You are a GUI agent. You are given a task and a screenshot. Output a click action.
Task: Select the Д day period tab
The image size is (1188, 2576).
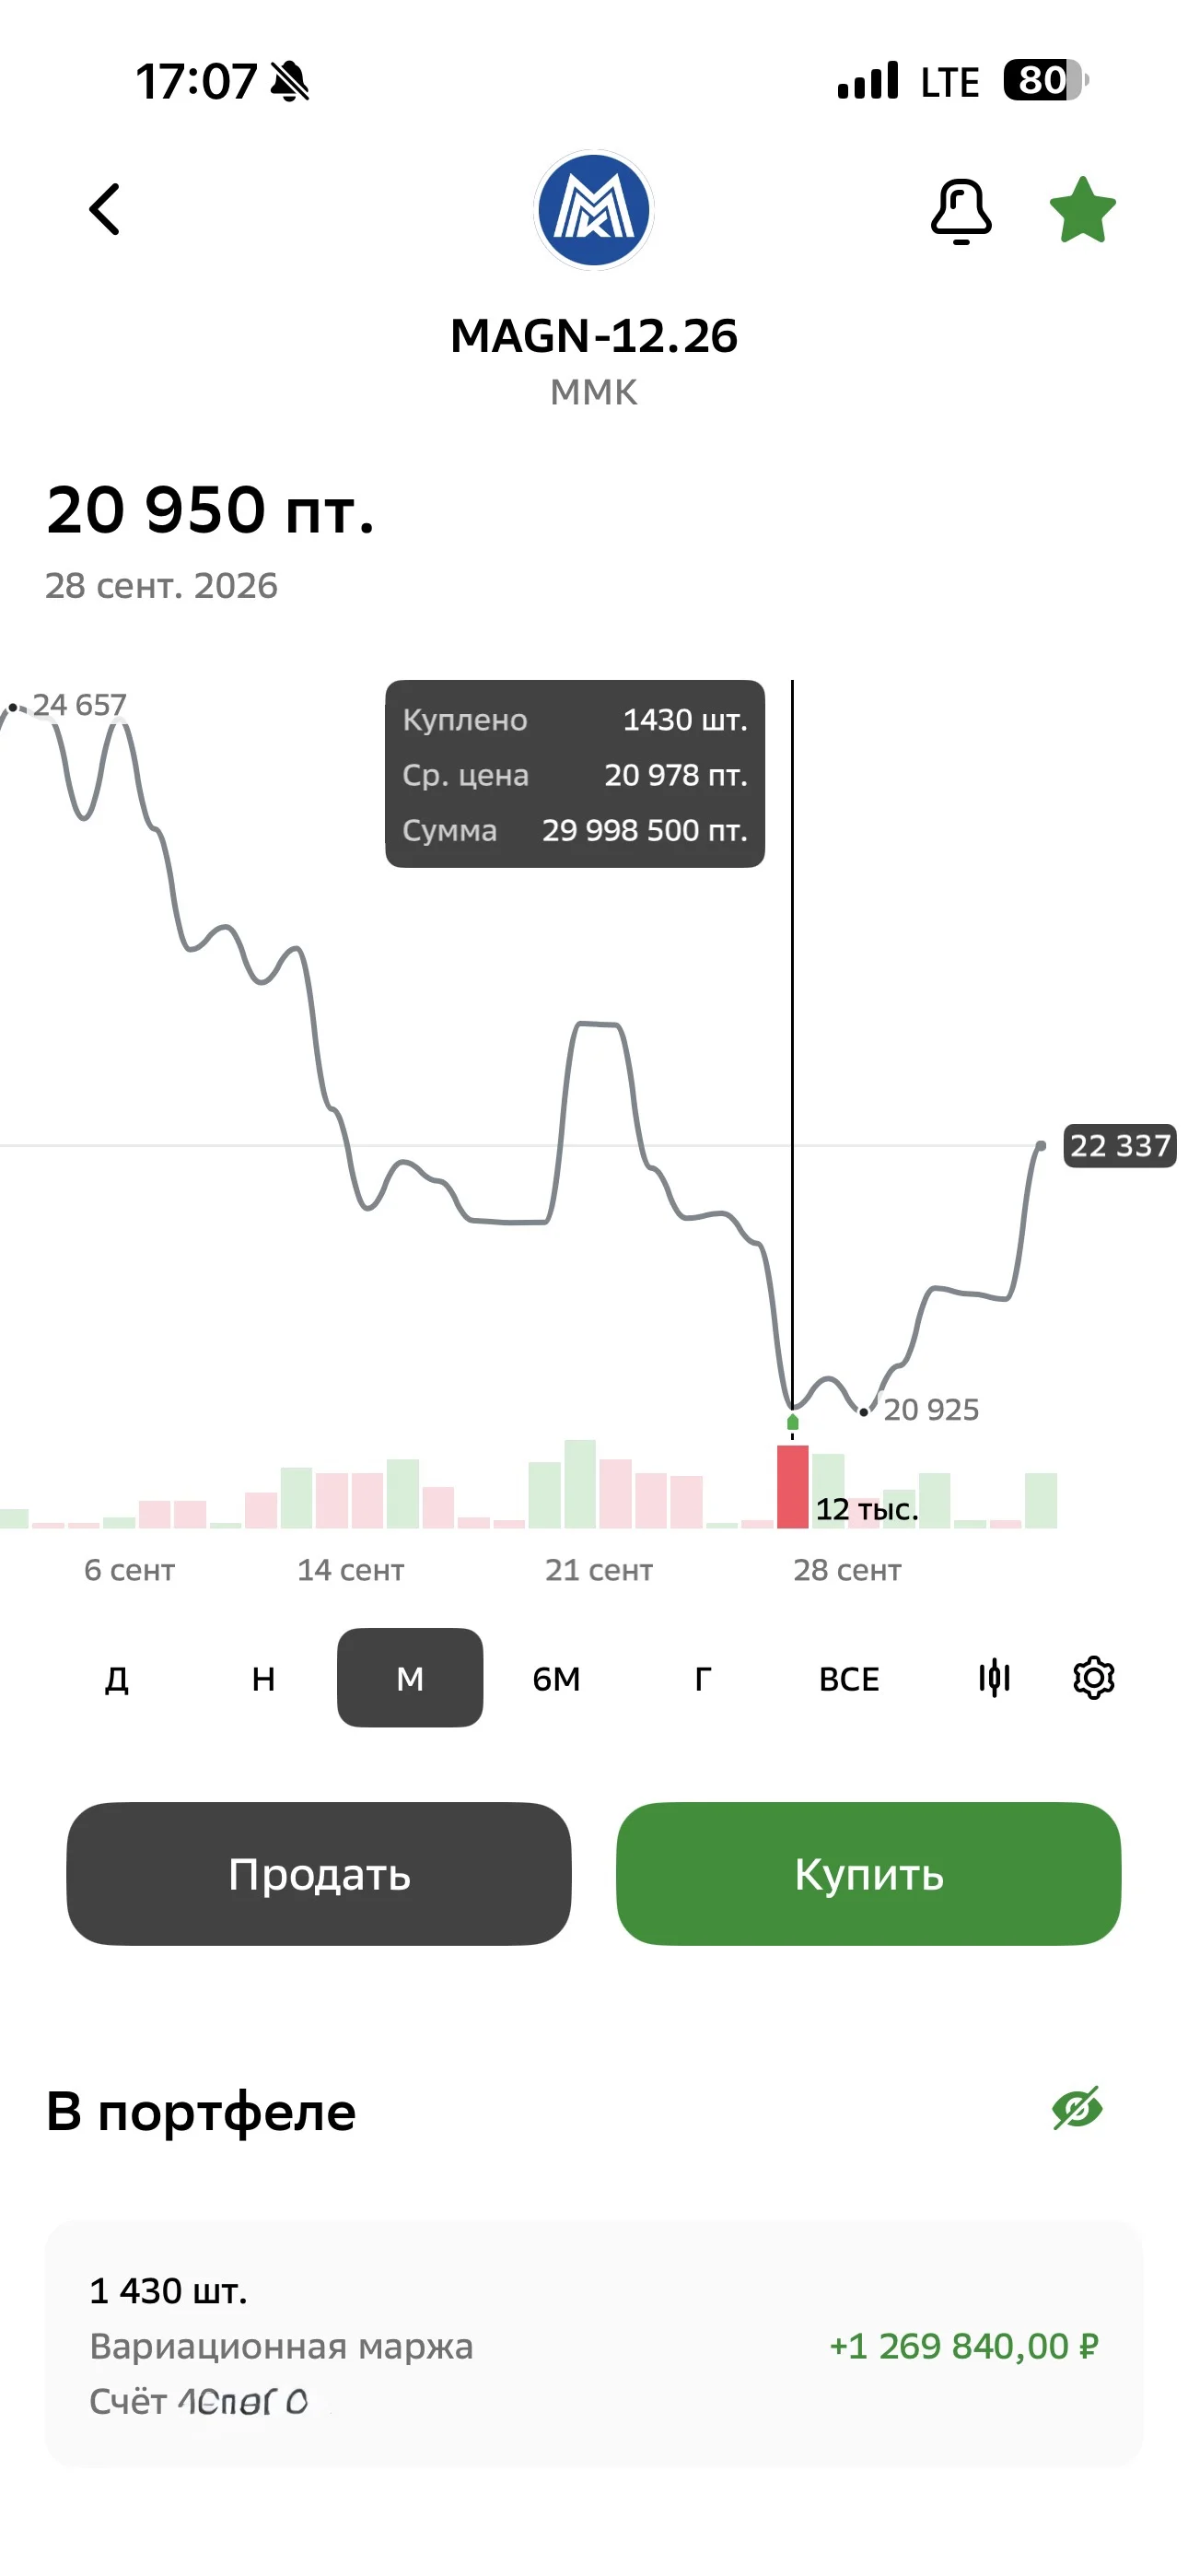click(x=117, y=1678)
